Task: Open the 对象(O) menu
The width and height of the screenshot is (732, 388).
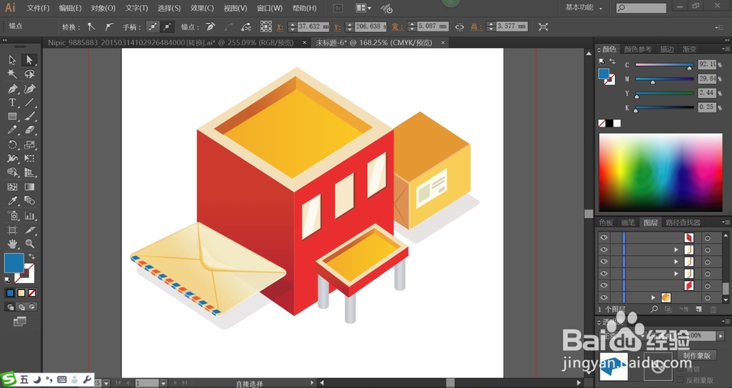Action: click(103, 8)
